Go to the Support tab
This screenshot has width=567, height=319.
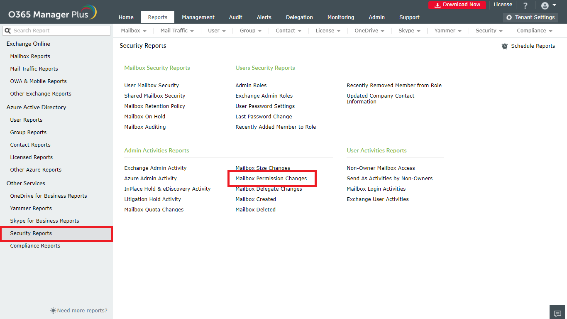point(409,17)
